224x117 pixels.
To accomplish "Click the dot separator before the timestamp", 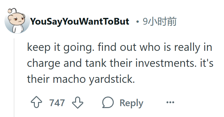I will (x=137, y=22).
